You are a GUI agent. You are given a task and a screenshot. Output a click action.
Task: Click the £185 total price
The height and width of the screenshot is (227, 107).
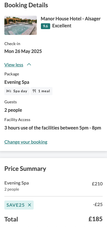coord(95,219)
